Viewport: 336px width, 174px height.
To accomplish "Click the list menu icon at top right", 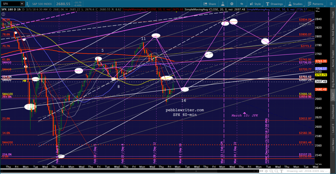I will [x=331, y=4].
